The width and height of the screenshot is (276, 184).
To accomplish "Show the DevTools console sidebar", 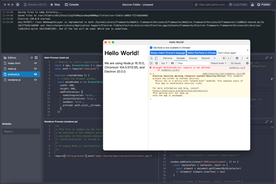I will pyautogui.click(x=151, y=63).
